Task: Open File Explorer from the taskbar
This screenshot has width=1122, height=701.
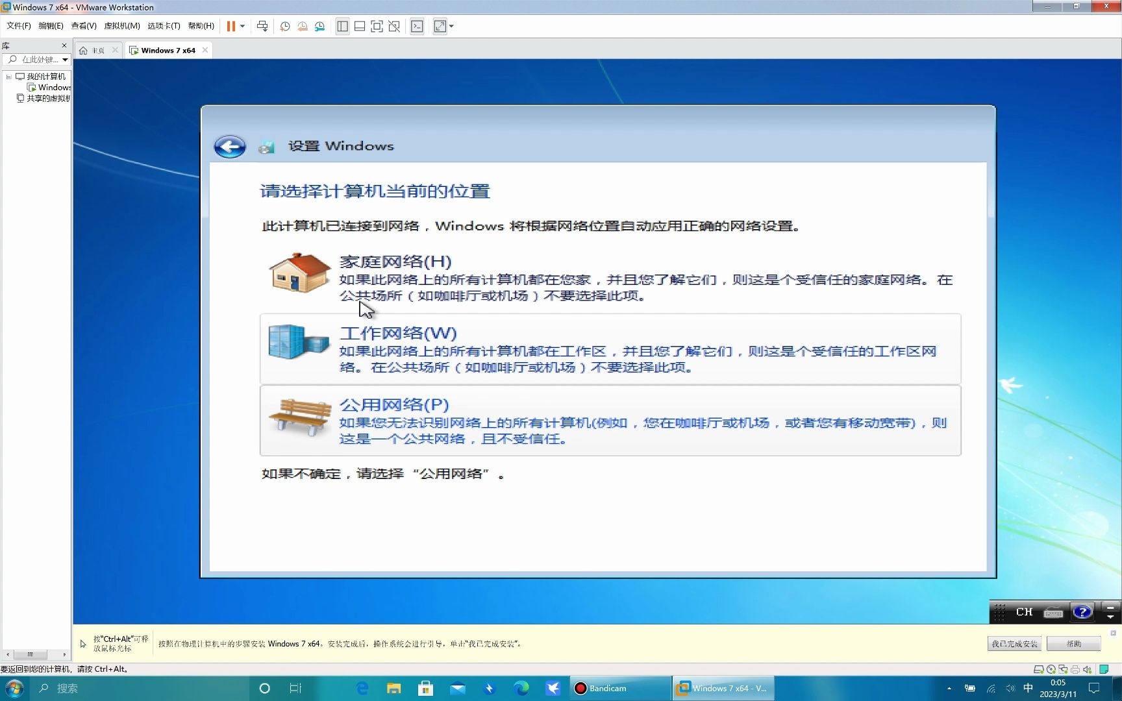Action: click(393, 689)
